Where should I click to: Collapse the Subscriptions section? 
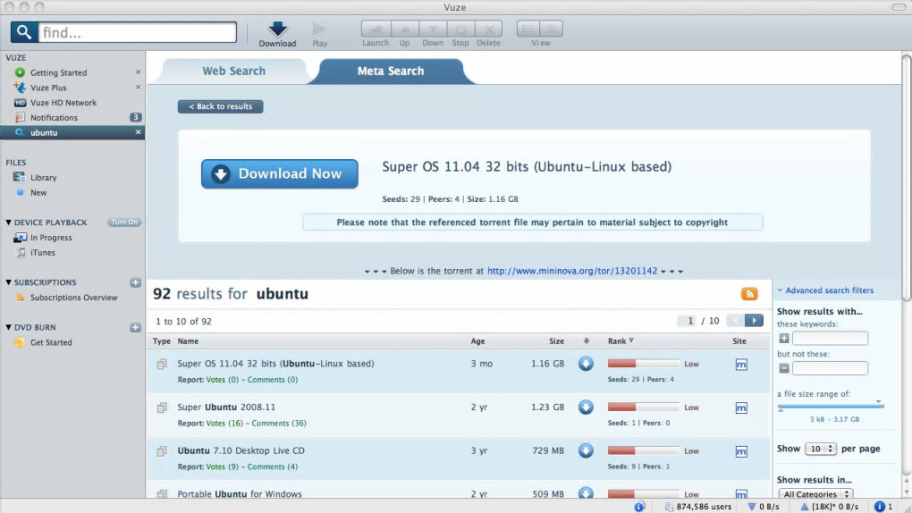[x=8, y=282]
